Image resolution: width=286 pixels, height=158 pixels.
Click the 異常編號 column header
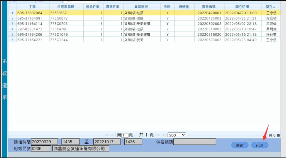tap(209, 6)
